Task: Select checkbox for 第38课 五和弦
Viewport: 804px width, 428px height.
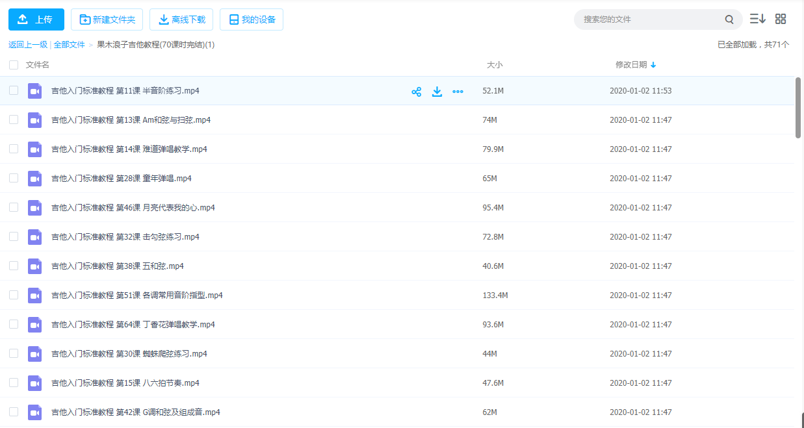Action: coord(14,266)
